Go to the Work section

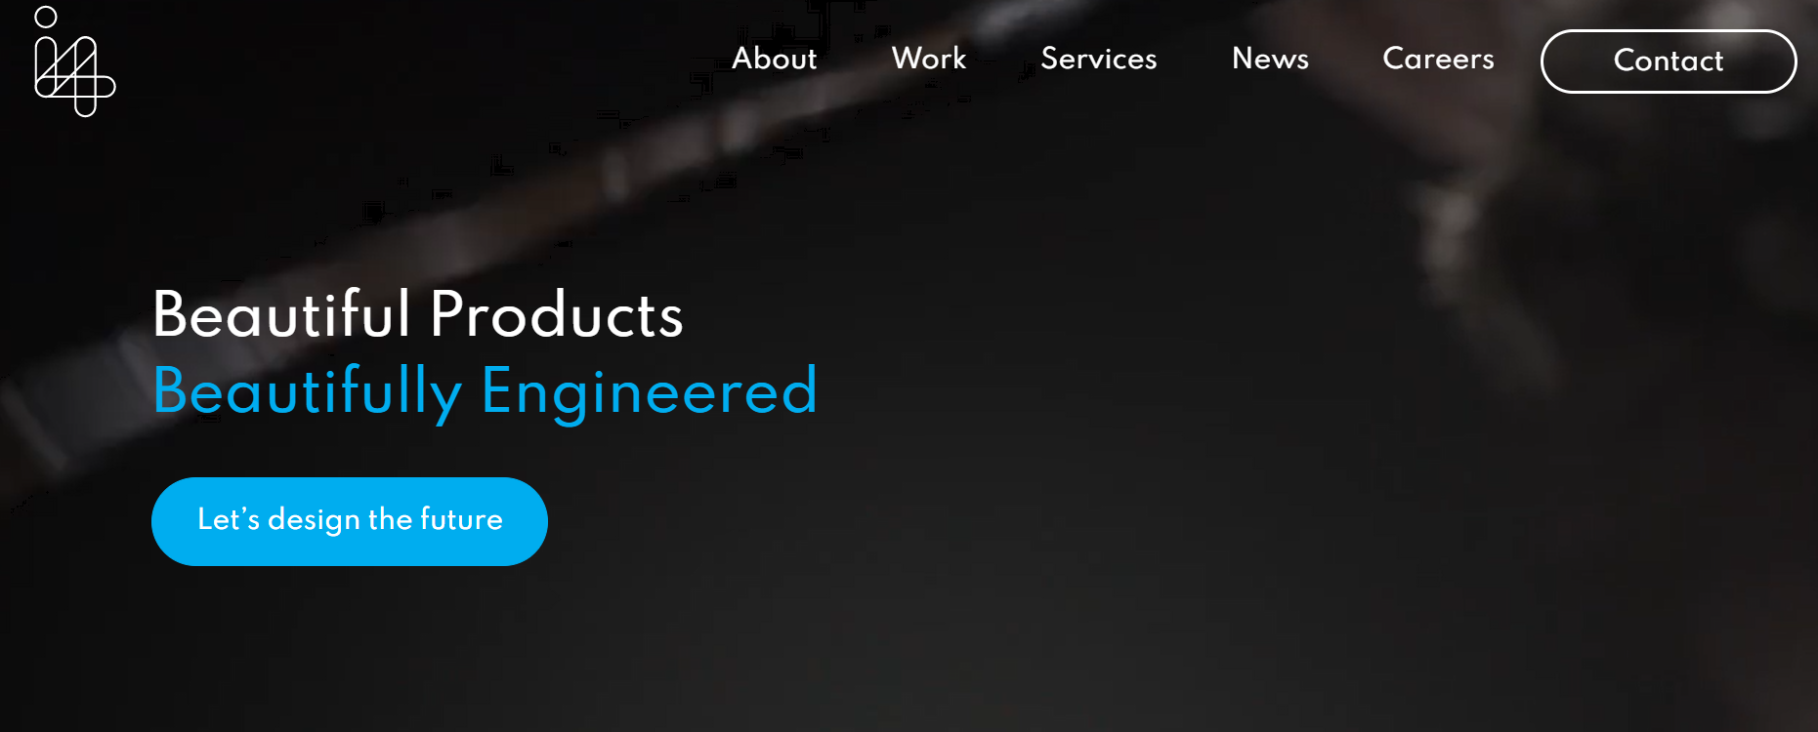(x=929, y=59)
